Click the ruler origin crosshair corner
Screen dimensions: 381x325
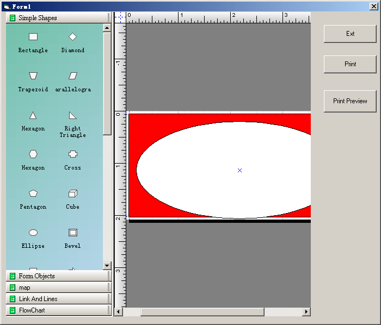pyautogui.click(x=120, y=17)
